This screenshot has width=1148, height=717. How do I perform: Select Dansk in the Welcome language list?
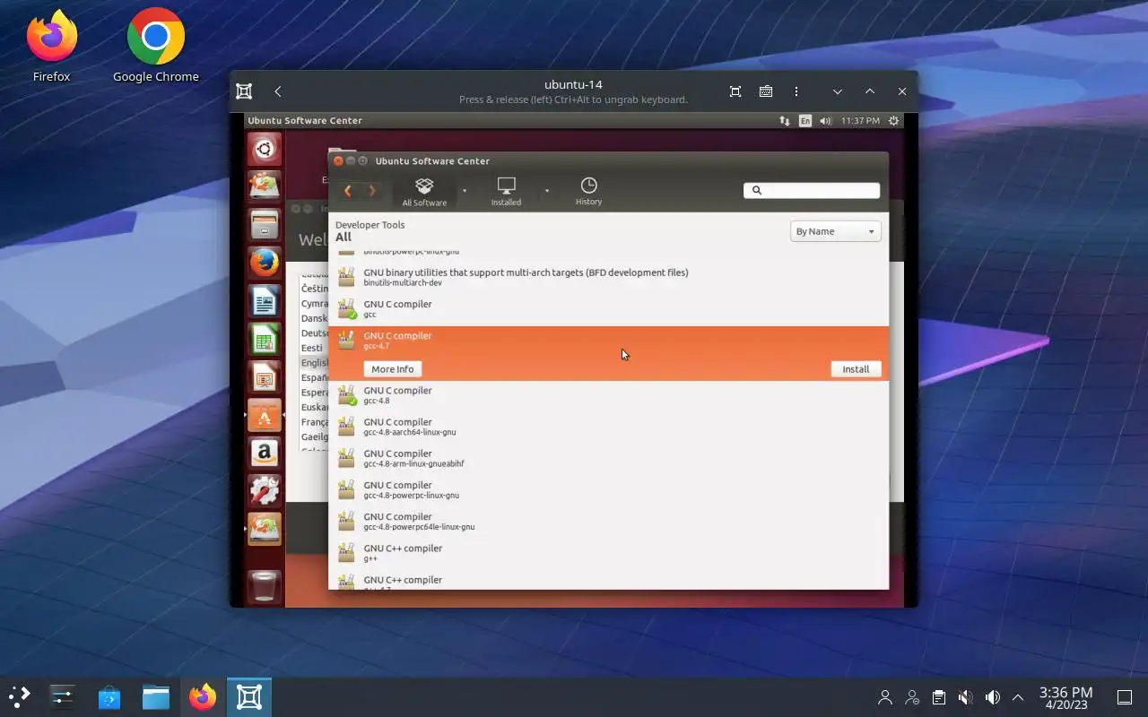click(x=314, y=318)
